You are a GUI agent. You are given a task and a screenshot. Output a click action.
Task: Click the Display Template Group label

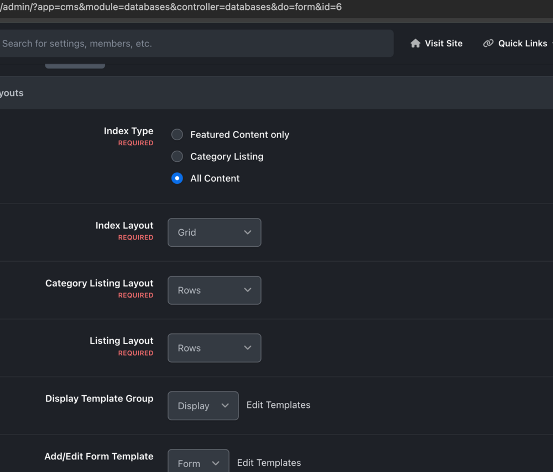pos(99,399)
